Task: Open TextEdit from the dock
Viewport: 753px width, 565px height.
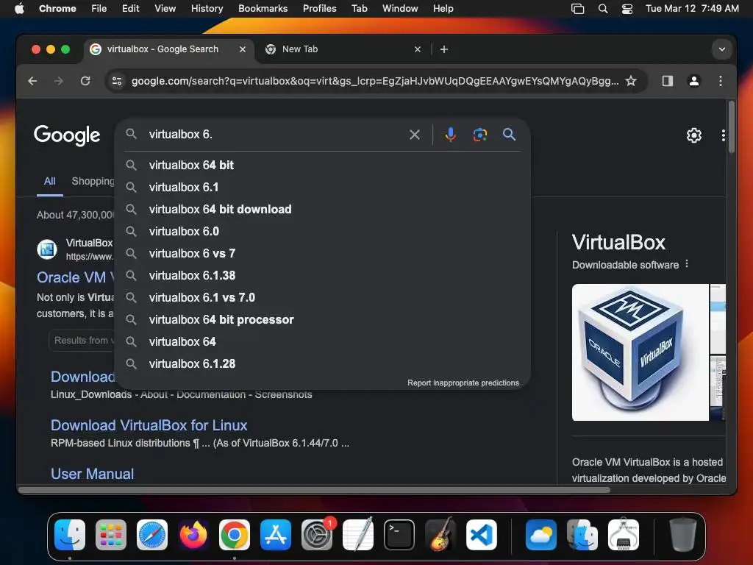Action: pos(358,535)
